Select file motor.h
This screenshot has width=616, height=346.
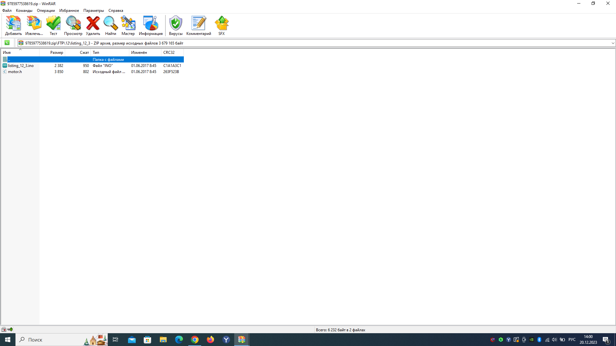click(x=15, y=72)
